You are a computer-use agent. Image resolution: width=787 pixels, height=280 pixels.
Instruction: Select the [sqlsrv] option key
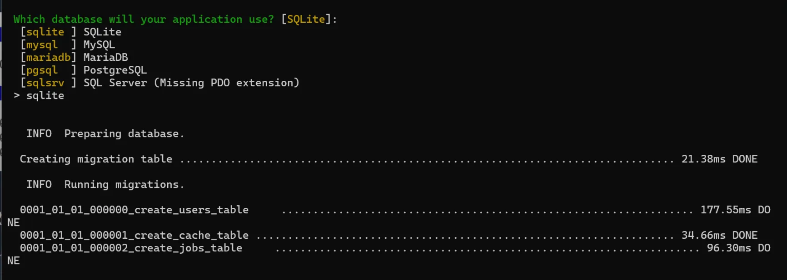48,83
